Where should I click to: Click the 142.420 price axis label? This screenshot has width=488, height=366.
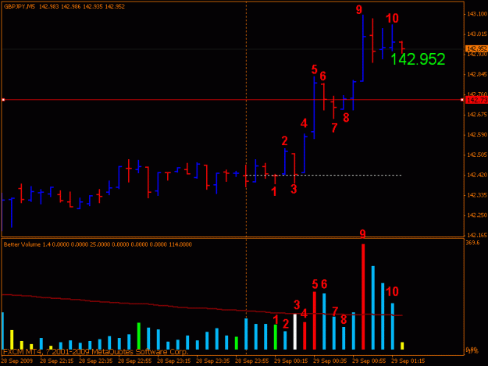click(x=477, y=175)
